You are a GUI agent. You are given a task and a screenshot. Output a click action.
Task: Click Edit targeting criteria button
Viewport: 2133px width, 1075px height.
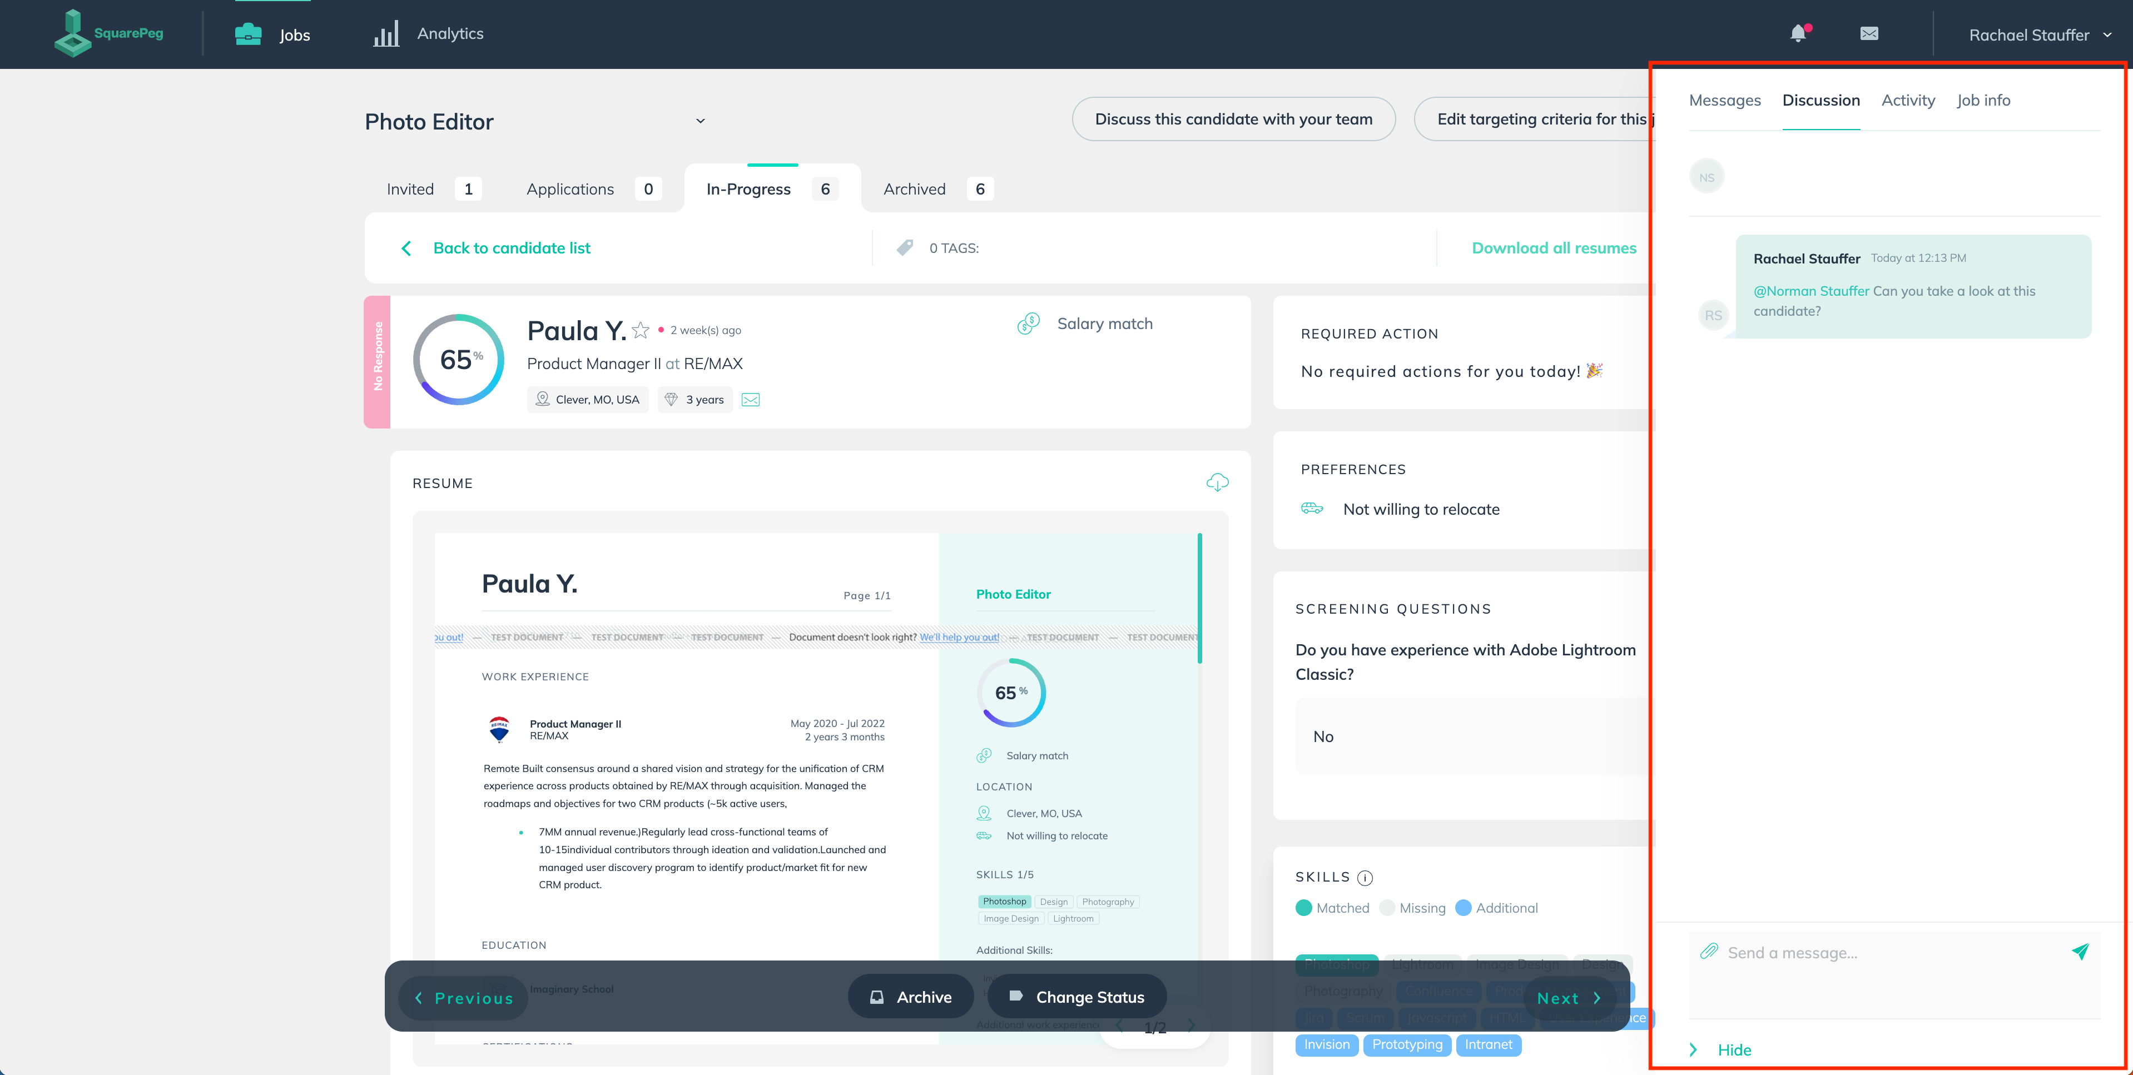coord(1534,119)
